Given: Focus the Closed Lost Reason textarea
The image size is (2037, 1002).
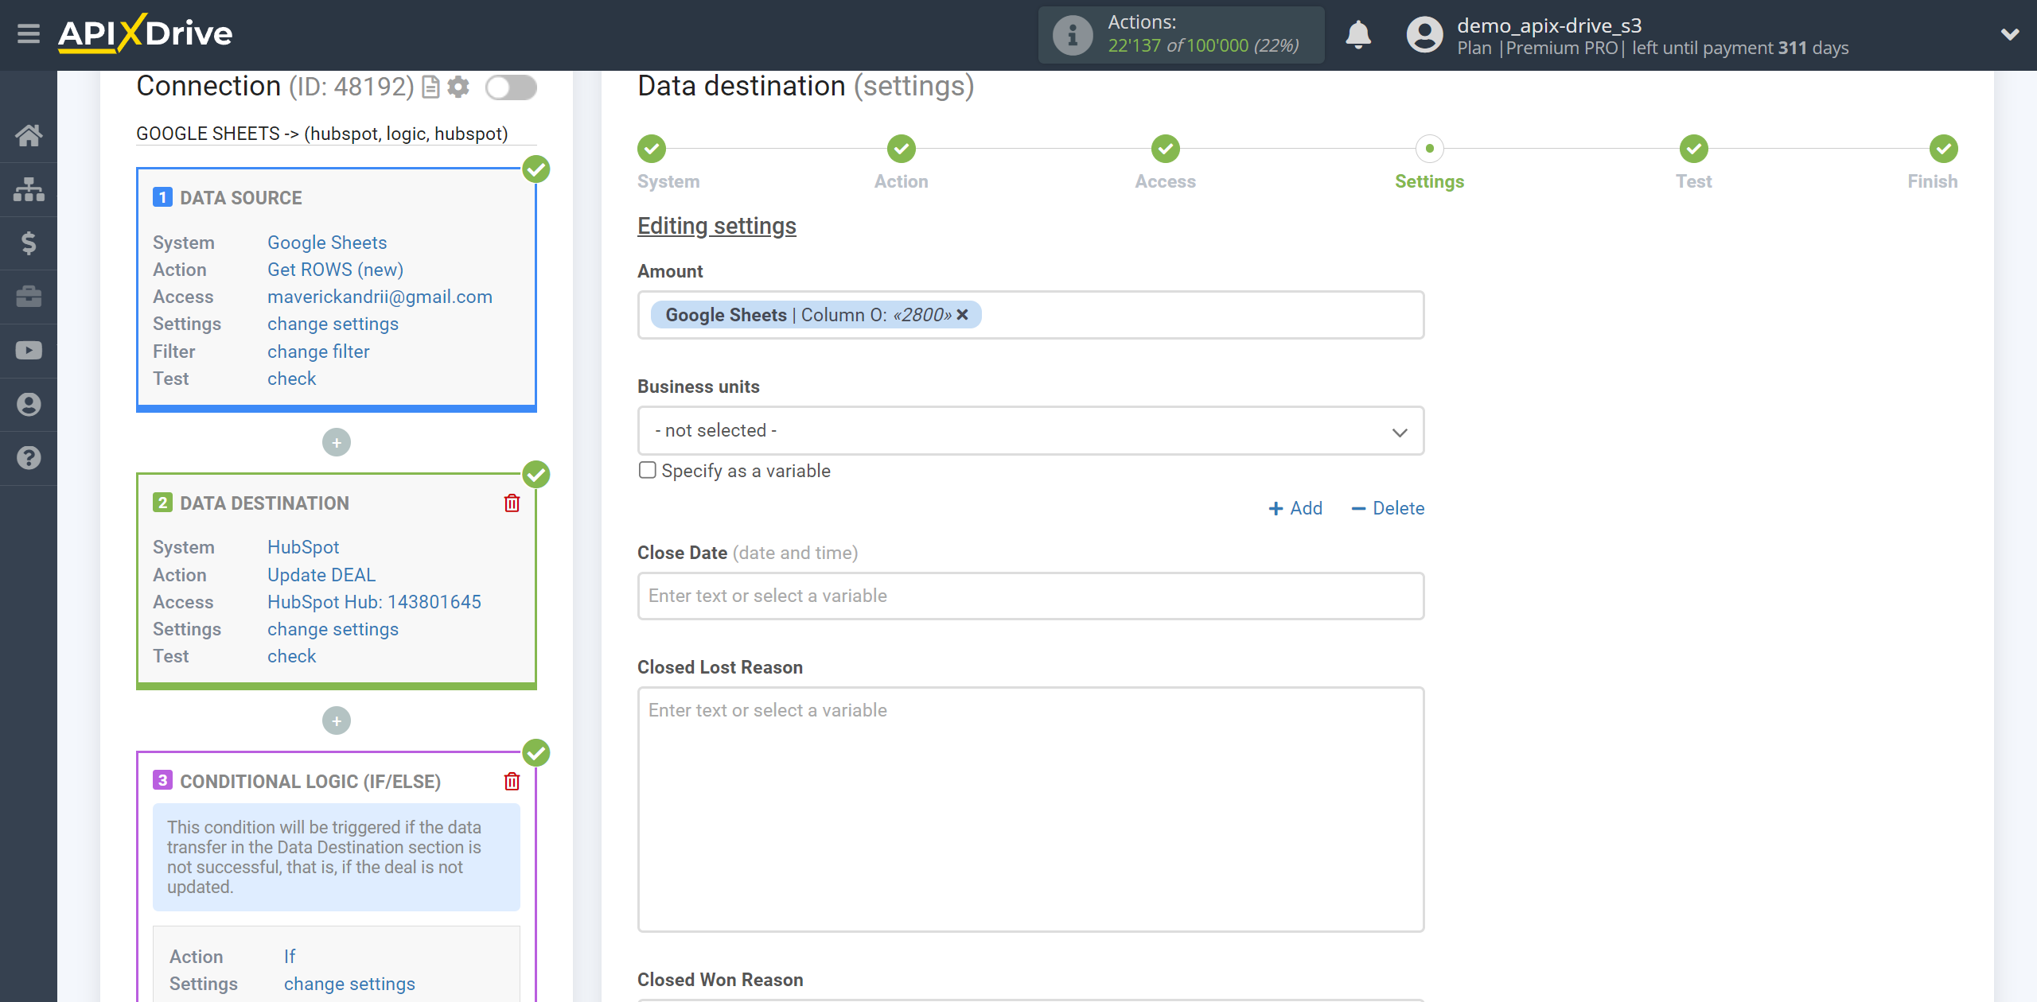Looking at the screenshot, I should tap(1030, 810).
